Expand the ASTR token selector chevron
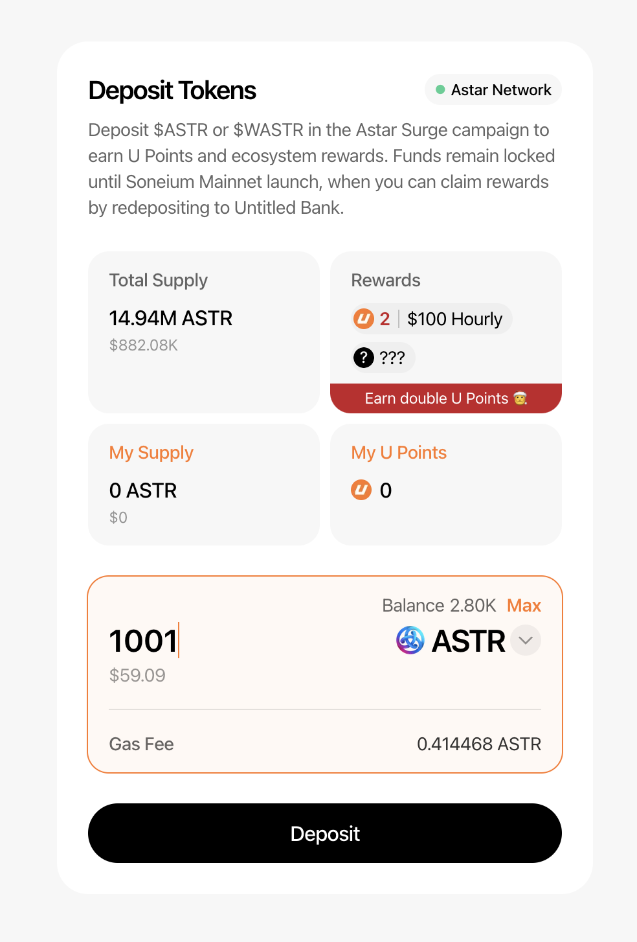Image resolution: width=637 pixels, height=942 pixels. coord(526,640)
